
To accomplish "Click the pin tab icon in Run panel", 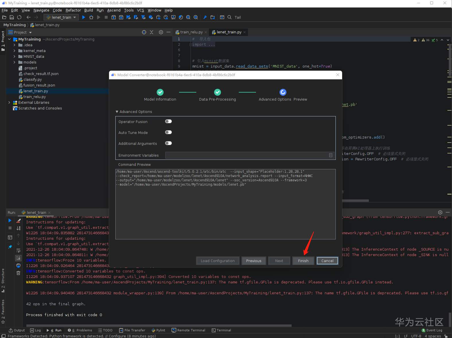I will 10,247.
